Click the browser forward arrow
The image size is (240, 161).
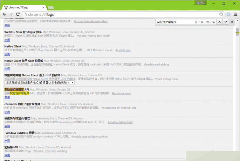11,14
